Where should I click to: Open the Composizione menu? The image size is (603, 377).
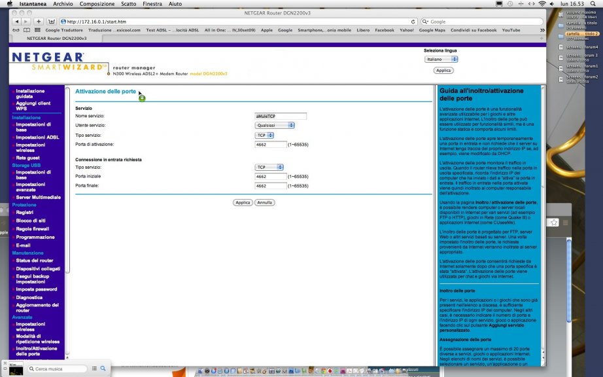tap(97, 4)
